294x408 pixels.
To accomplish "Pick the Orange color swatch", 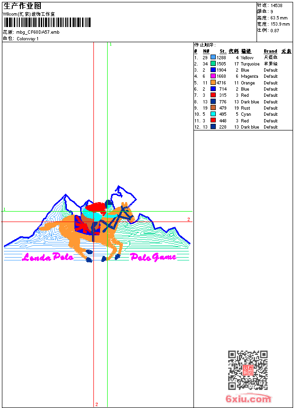I will pyautogui.click(x=213, y=83).
